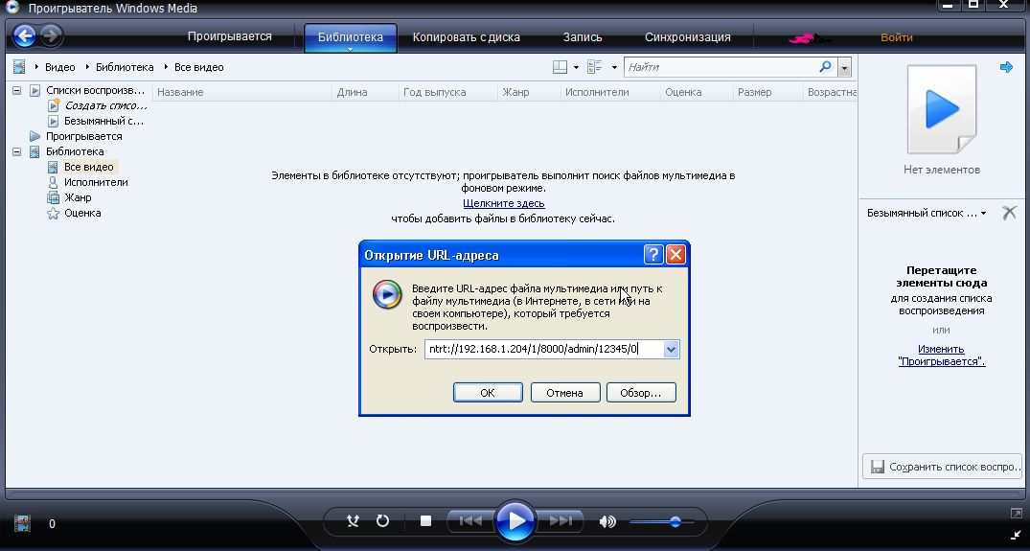Viewport: 1030px width, 551px height.
Task: Click the blue arrow atop list pane
Action: click(x=1006, y=67)
